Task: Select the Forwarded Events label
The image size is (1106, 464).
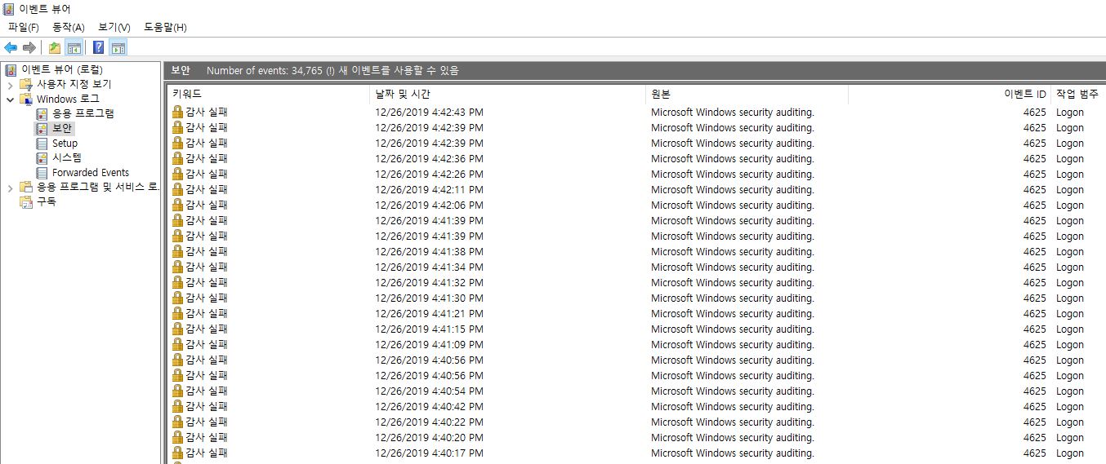Action: click(91, 172)
